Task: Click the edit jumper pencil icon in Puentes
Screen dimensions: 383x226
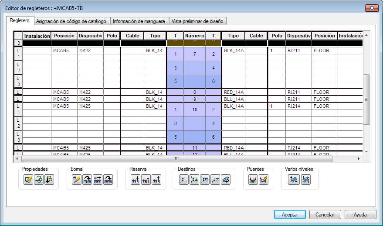Action: point(264,180)
